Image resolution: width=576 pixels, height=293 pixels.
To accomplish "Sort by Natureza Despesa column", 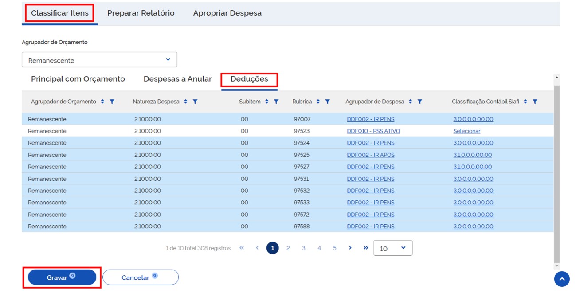I will pyautogui.click(x=185, y=102).
